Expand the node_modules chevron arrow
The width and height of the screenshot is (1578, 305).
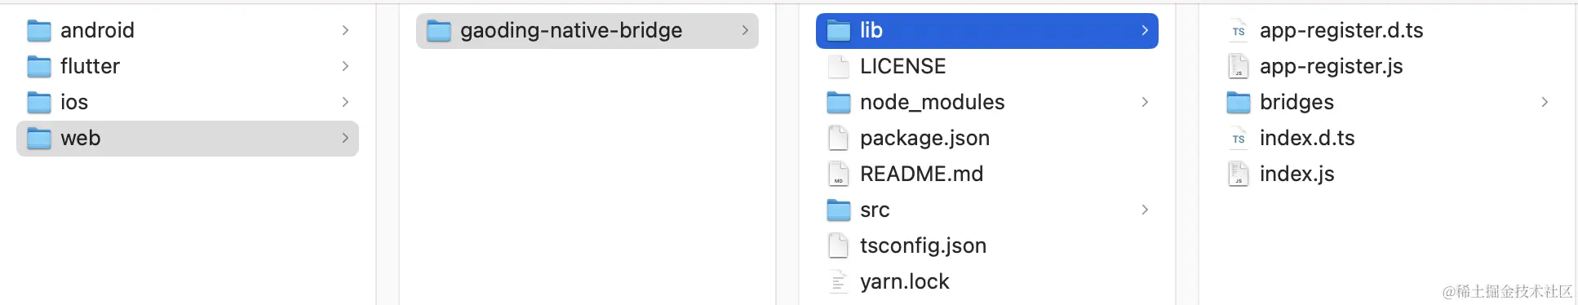[x=1145, y=102]
